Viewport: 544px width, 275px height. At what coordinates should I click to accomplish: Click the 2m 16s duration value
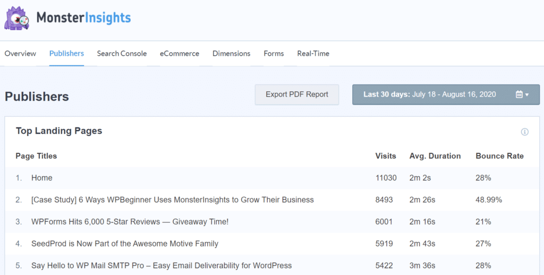point(422,221)
